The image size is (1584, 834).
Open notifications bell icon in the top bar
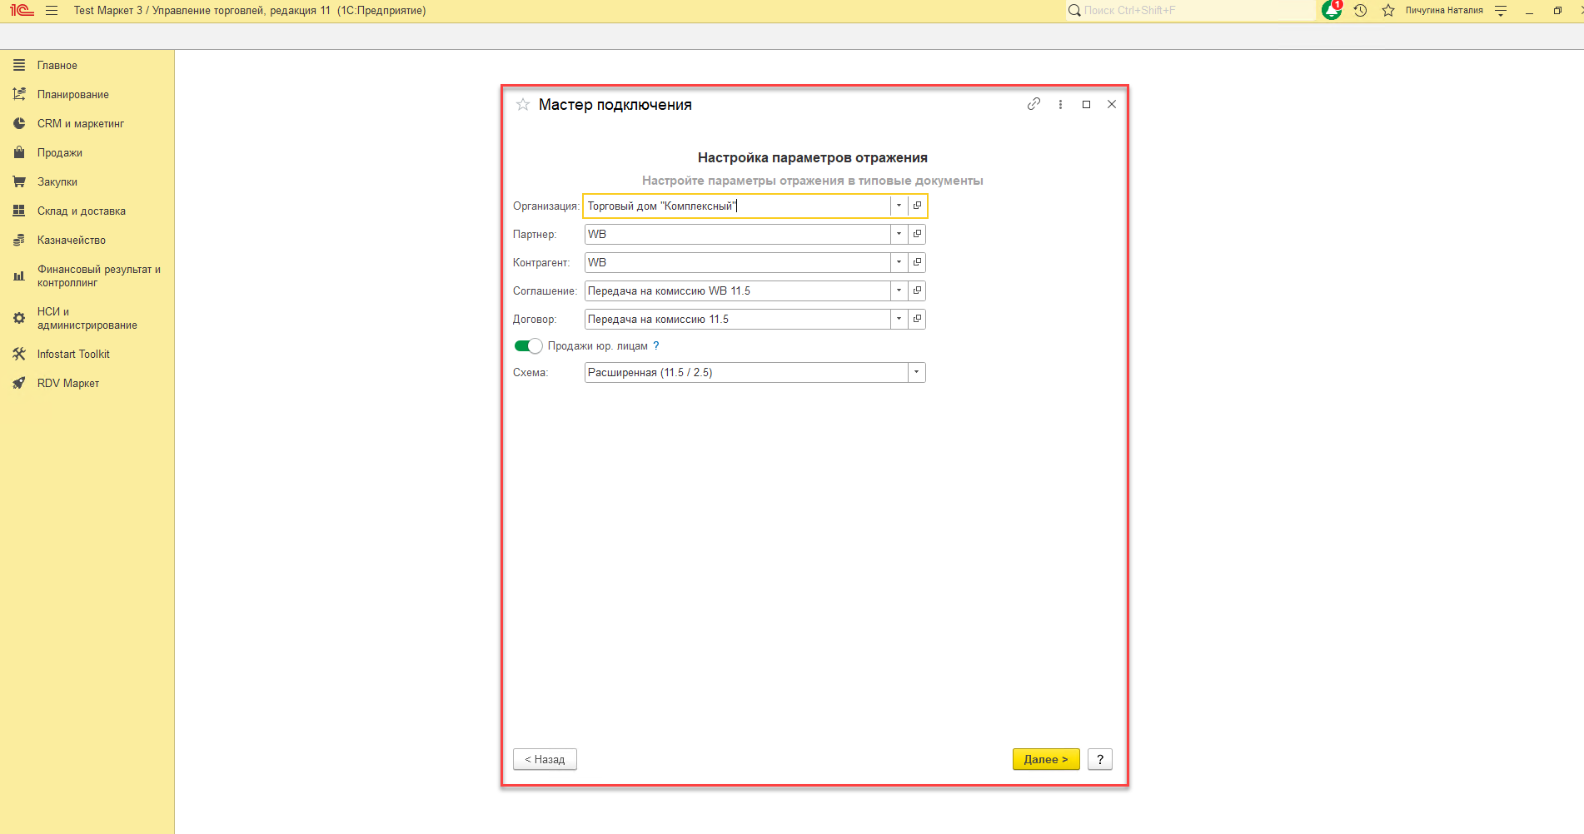point(1331,10)
